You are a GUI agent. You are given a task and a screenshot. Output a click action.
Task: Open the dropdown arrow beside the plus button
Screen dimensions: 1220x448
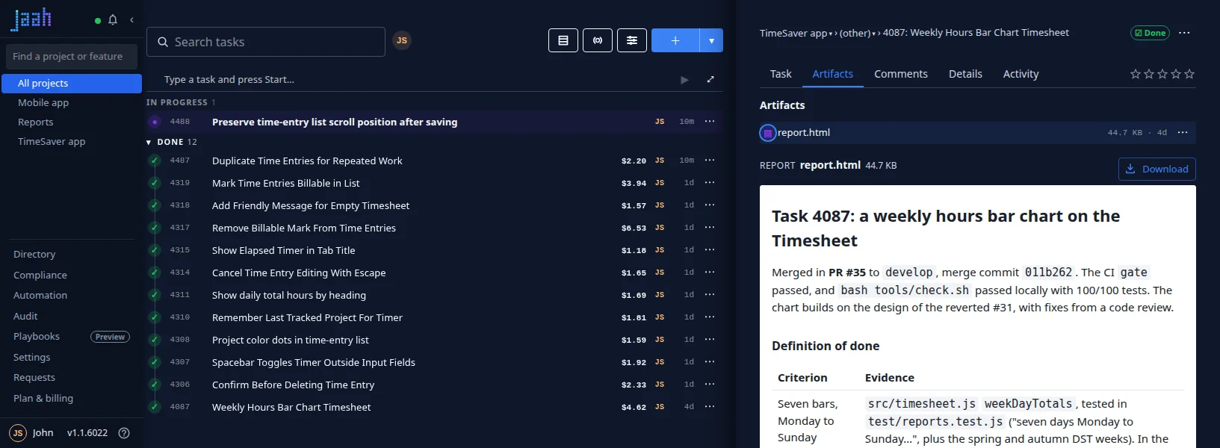[711, 40]
